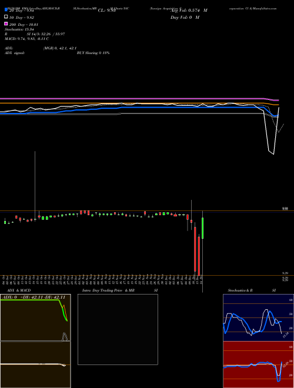Image resolution: width=294 pixels, height=388 pixels.
Task: Click the magenta 200 Day legend swatch
Action: tap(6, 24)
